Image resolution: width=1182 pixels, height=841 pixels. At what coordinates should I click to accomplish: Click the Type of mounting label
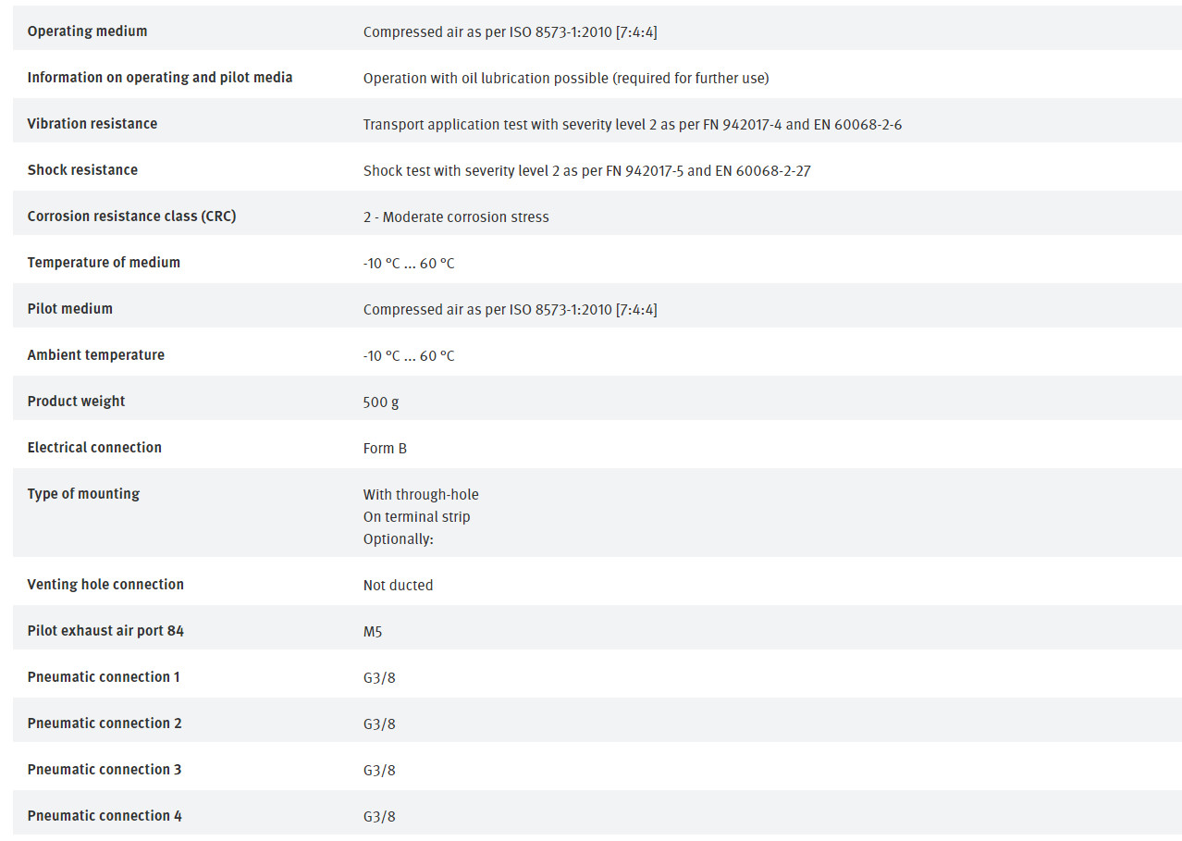83,494
